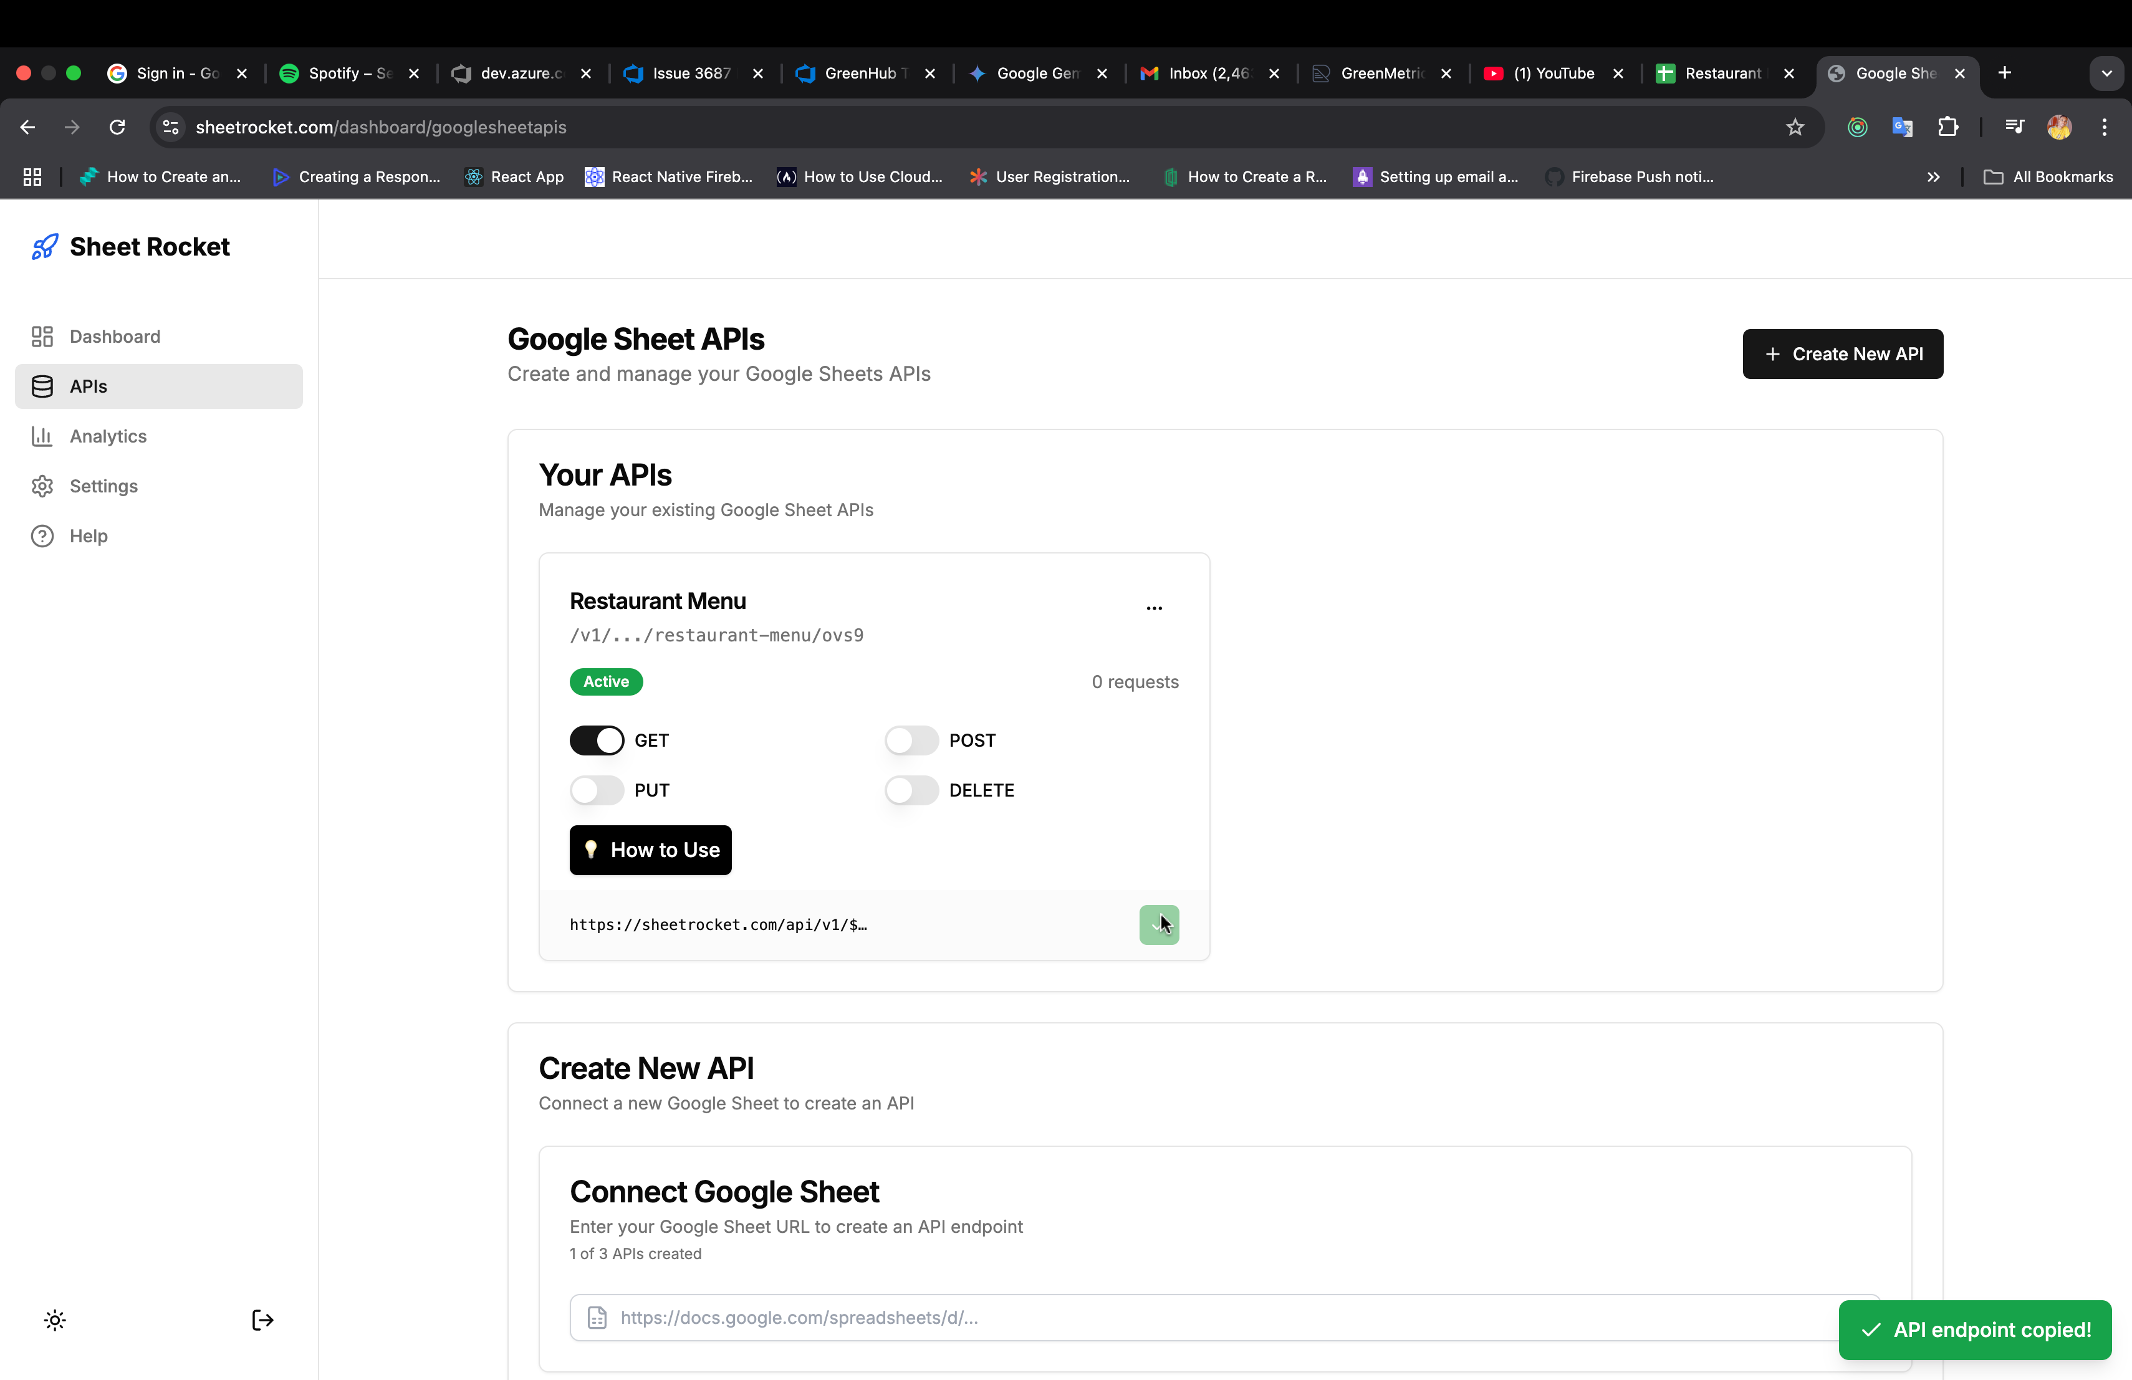Click the https://sheetrocket.com/api/v1/$… endpoint text
Screen dimensions: 2132x1380
[718, 925]
